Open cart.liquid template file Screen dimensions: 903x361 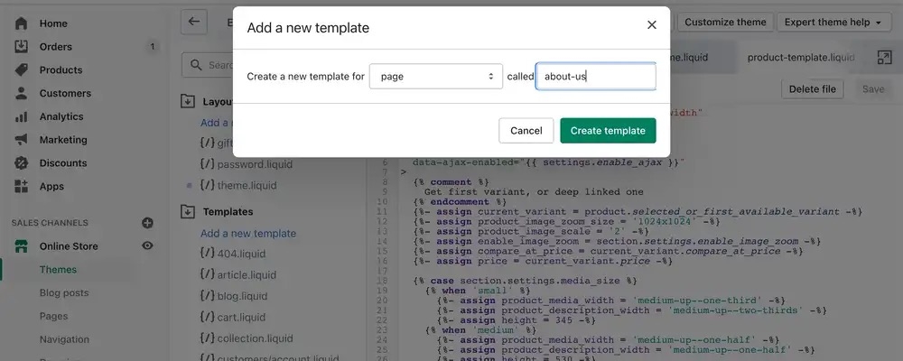click(241, 317)
